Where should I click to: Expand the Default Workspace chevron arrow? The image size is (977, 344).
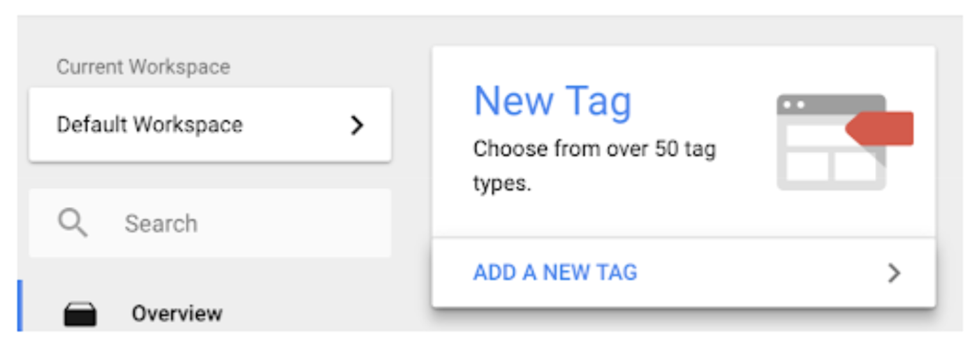tap(357, 125)
